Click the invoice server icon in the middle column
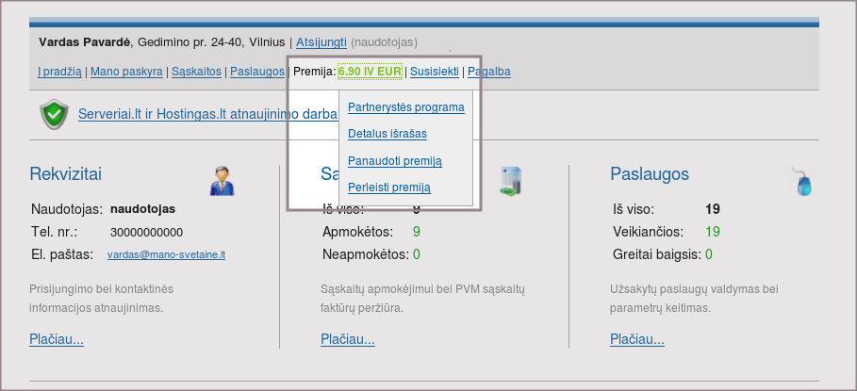Image resolution: width=857 pixels, height=391 pixels. pyautogui.click(x=510, y=180)
